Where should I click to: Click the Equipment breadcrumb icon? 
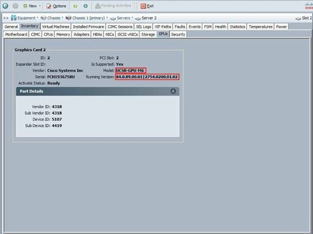[x=14, y=18]
